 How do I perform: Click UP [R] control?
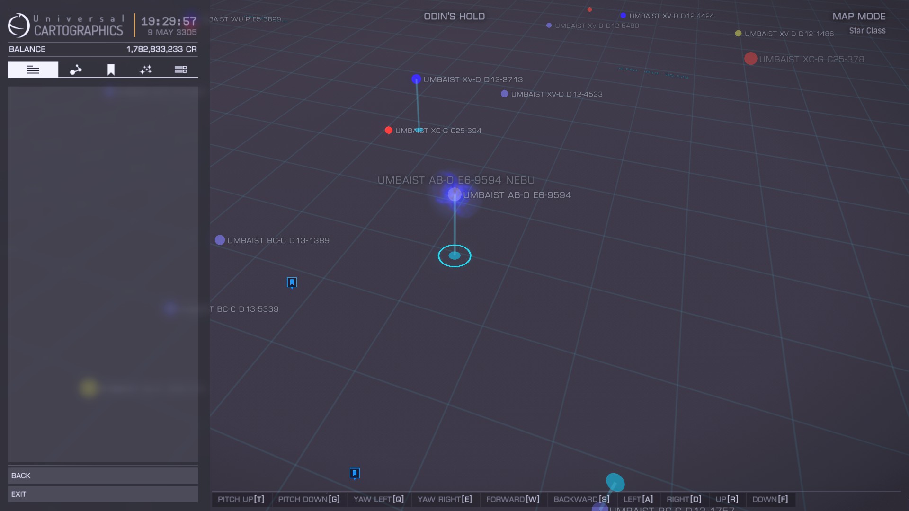tap(727, 499)
